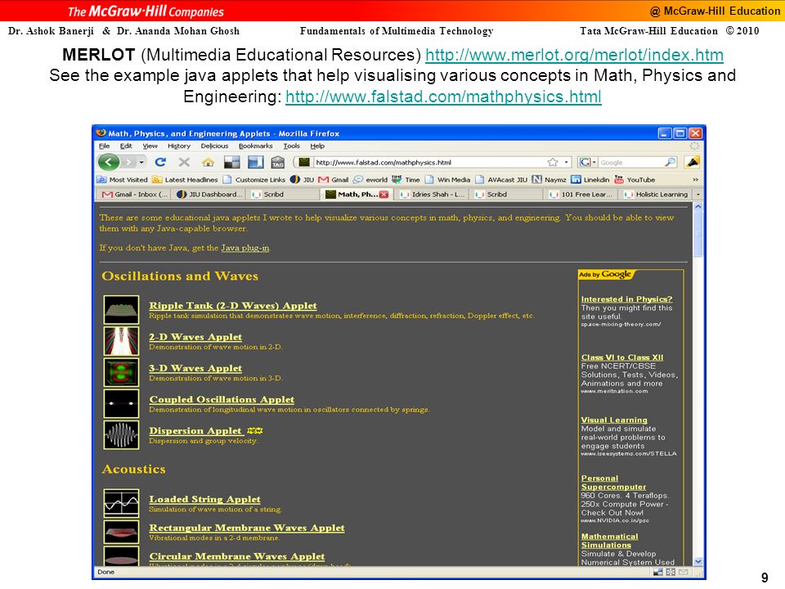The image size is (785, 589).
Task: Open the Help menu
Action: (x=317, y=146)
